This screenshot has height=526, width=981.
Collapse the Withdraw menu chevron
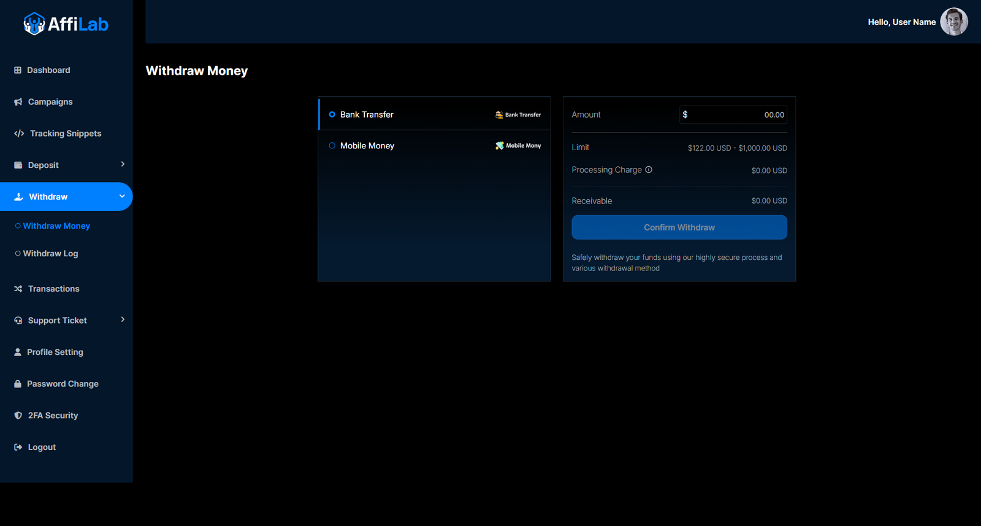pyautogui.click(x=122, y=196)
